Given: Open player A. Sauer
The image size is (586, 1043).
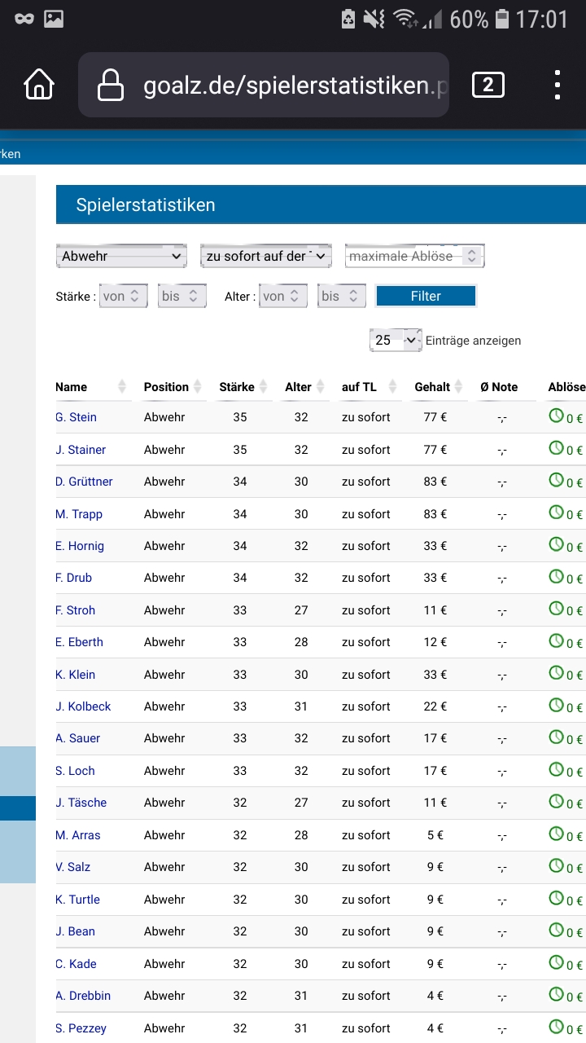Looking at the screenshot, I should 77,738.
